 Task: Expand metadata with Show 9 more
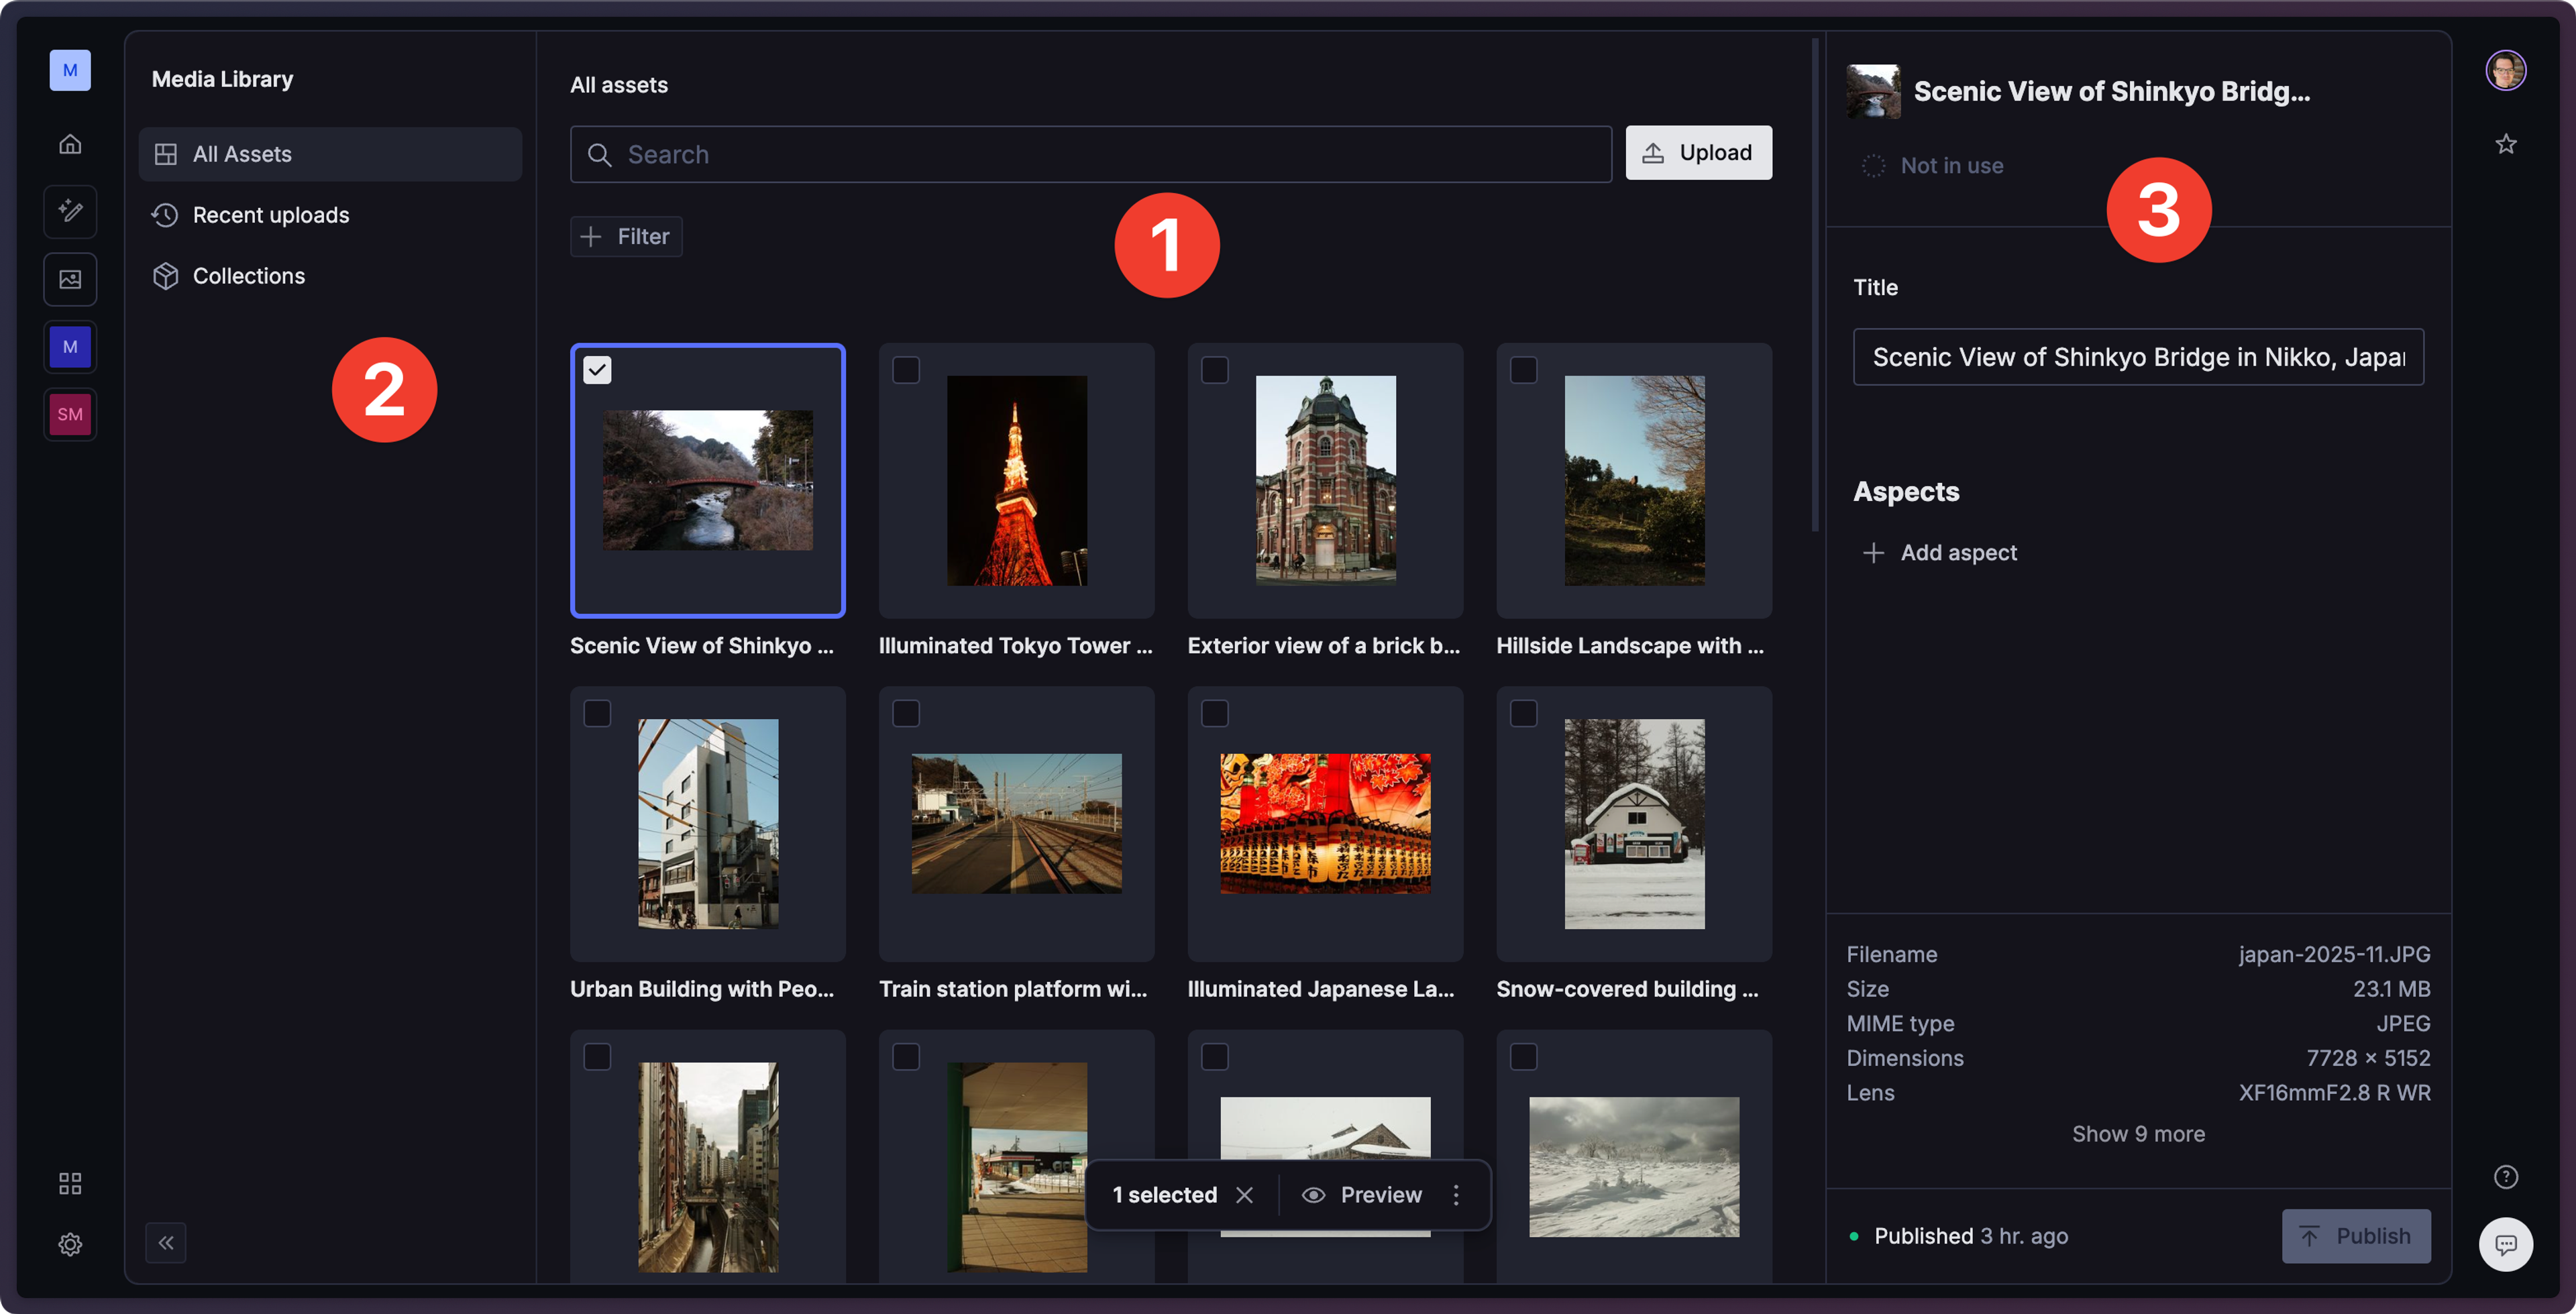[x=2138, y=1133]
